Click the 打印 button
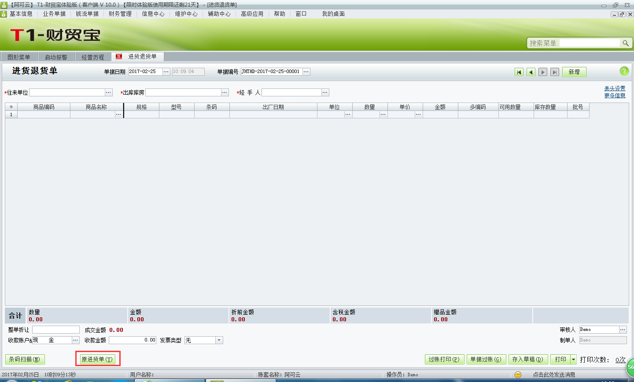The image size is (634, 382). point(560,360)
